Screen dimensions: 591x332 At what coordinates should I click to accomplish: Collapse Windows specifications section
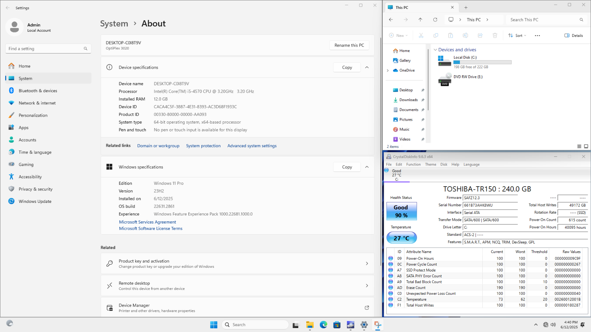(367, 167)
